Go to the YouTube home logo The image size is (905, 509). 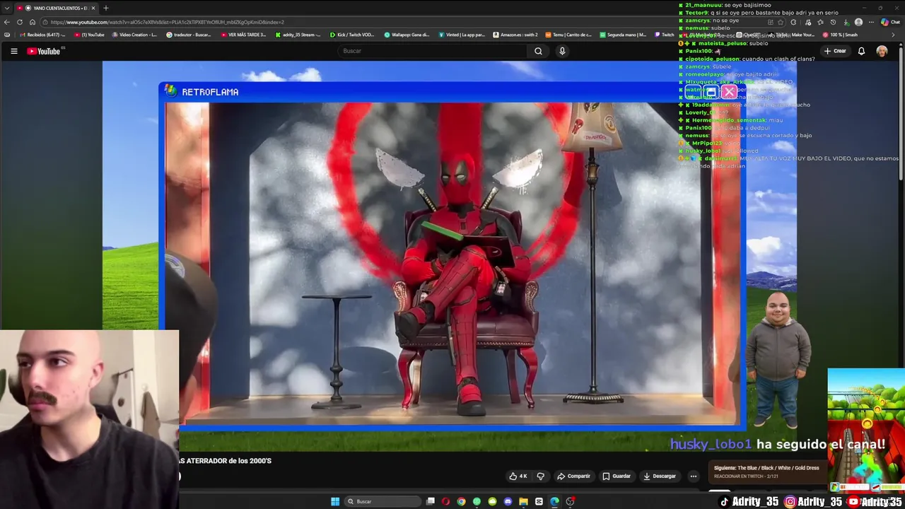pyautogui.click(x=45, y=51)
